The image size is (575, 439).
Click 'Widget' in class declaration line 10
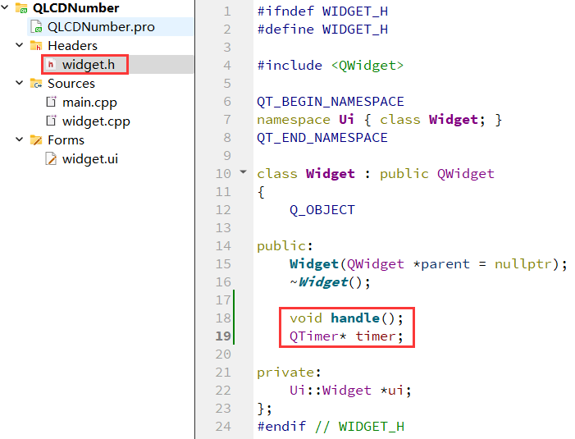coord(331,173)
